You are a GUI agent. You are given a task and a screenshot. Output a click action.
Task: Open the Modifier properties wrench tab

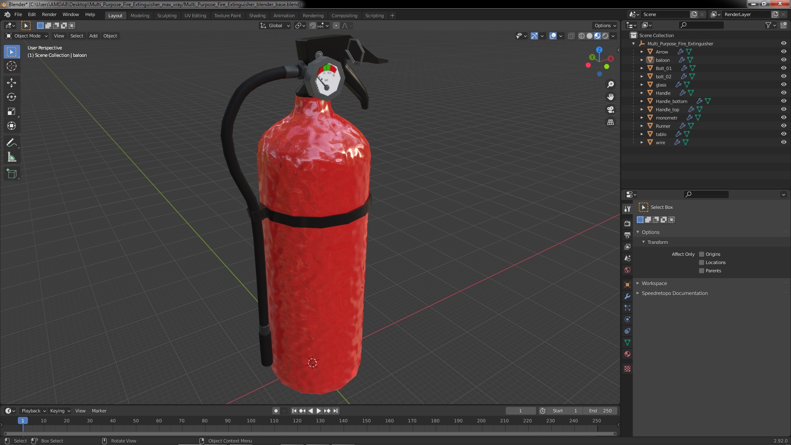627,296
